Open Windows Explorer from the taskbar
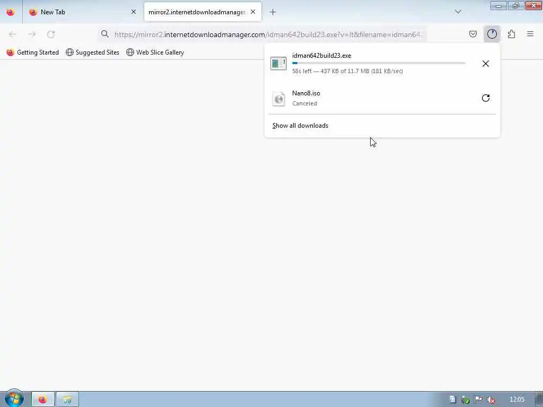Image resolution: width=543 pixels, height=407 pixels. (x=67, y=400)
